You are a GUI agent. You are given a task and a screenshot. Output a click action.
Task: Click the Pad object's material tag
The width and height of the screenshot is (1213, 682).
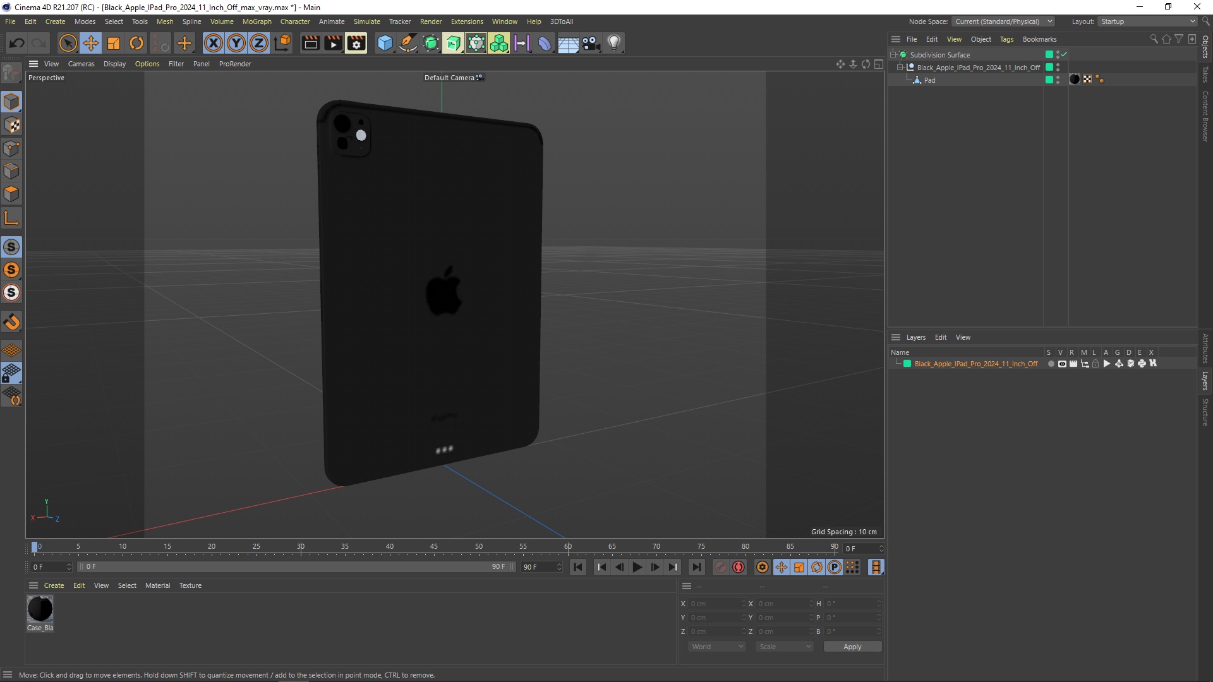[1075, 80]
